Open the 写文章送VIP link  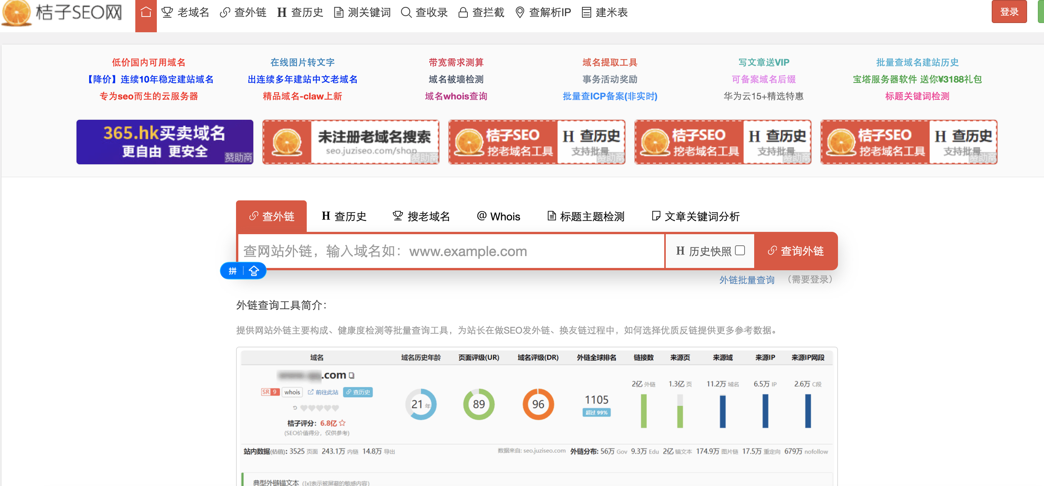(x=763, y=62)
